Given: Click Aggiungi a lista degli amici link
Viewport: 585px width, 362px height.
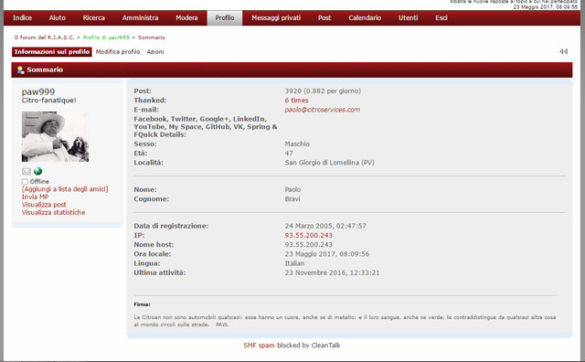Looking at the screenshot, I should coord(65,189).
